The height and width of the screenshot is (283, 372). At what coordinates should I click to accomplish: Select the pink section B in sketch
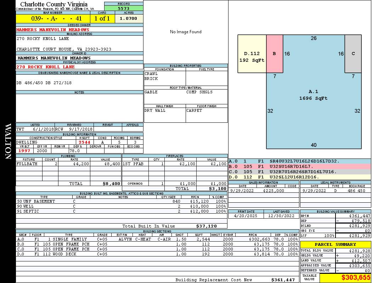[x=275, y=54]
